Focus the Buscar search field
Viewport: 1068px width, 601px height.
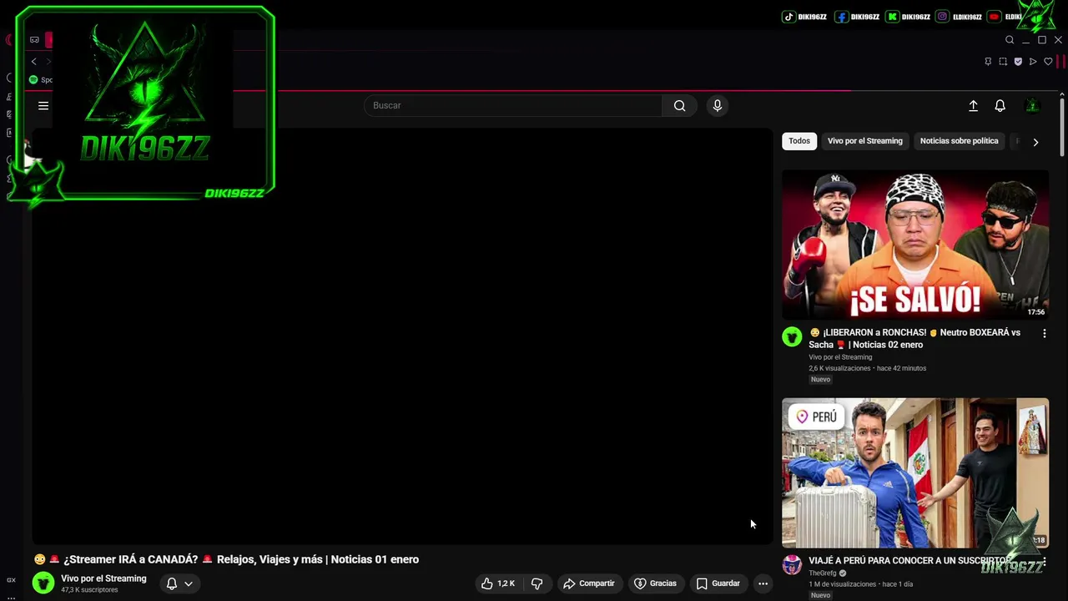tap(513, 106)
